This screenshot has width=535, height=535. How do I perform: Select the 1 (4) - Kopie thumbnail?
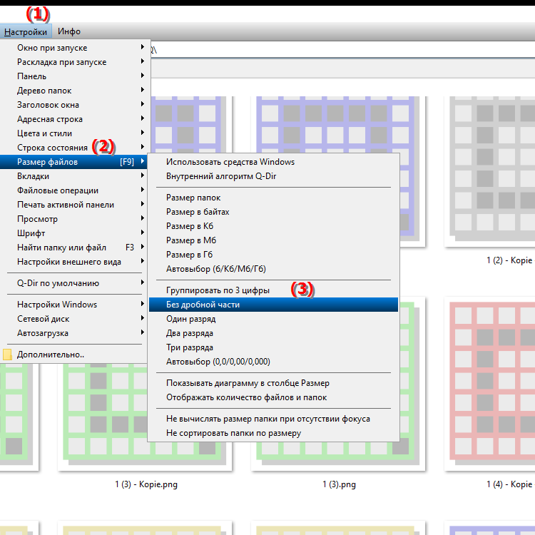489,384
